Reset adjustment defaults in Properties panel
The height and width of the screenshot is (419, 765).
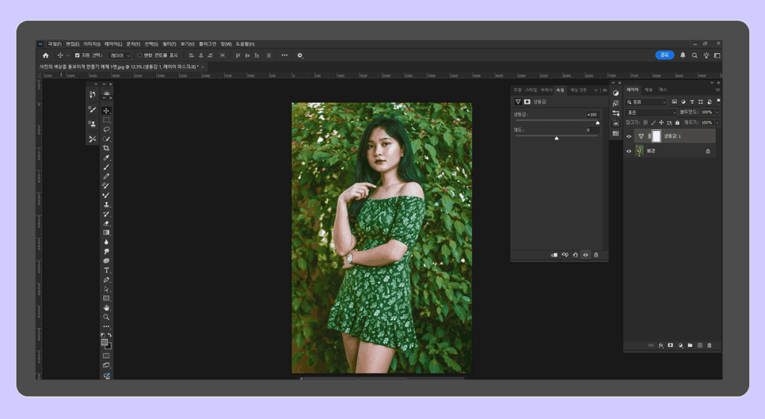[575, 255]
